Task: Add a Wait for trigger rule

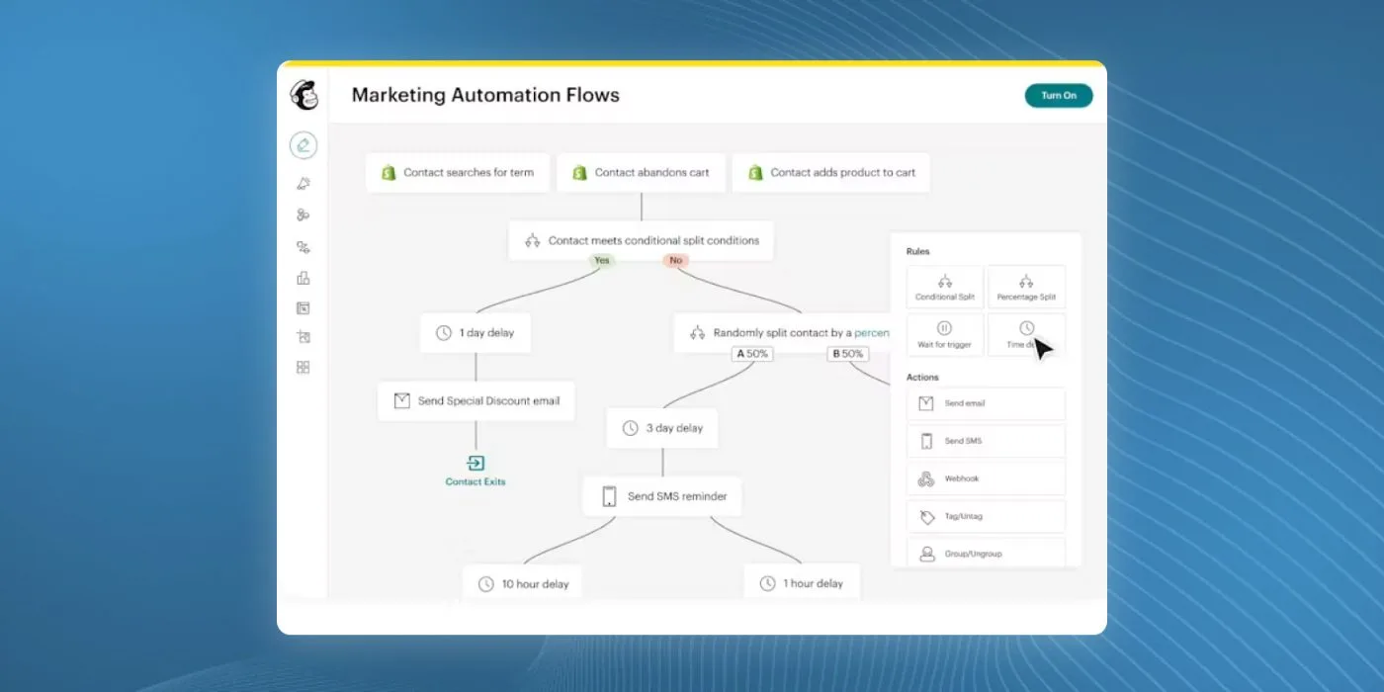Action: 944,335
